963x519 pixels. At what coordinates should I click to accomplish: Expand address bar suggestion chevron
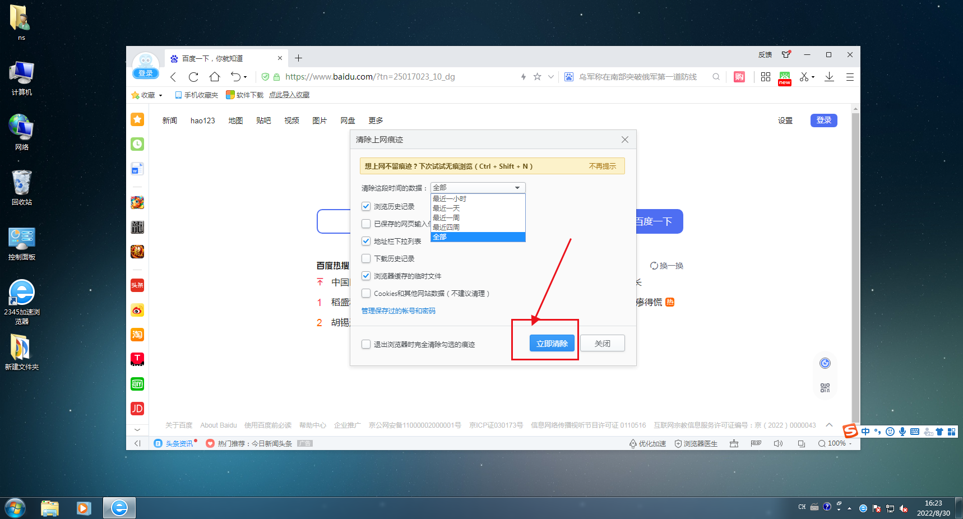[551, 77]
